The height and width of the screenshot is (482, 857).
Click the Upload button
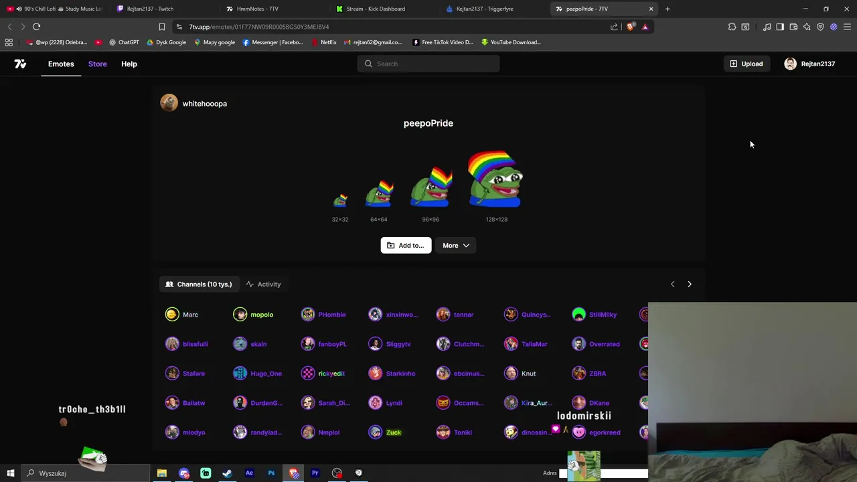(x=747, y=64)
